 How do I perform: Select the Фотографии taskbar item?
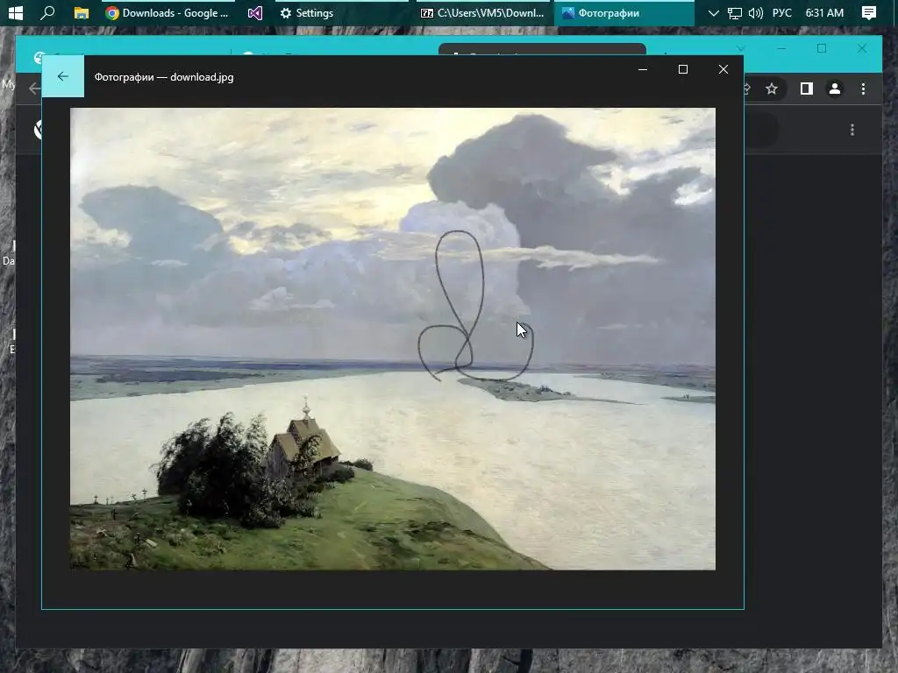(x=624, y=12)
